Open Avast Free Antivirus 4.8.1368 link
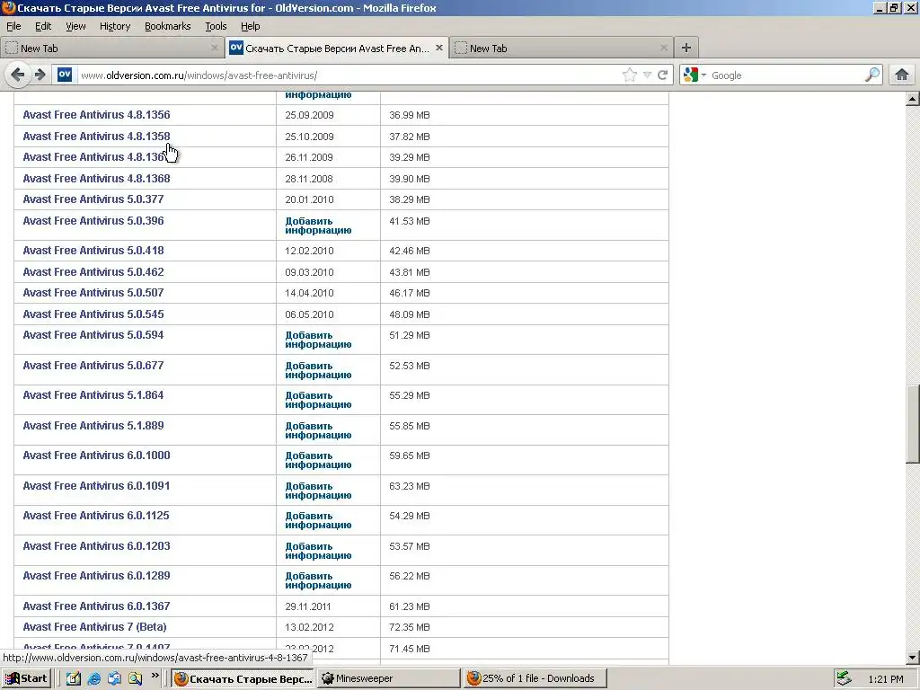This screenshot has height=690, width=920. tap(96, 179)
